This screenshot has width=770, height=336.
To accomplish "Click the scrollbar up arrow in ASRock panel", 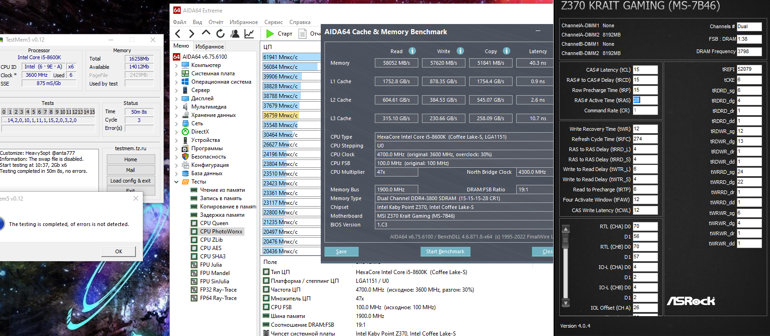I will (x=566, y=229).
